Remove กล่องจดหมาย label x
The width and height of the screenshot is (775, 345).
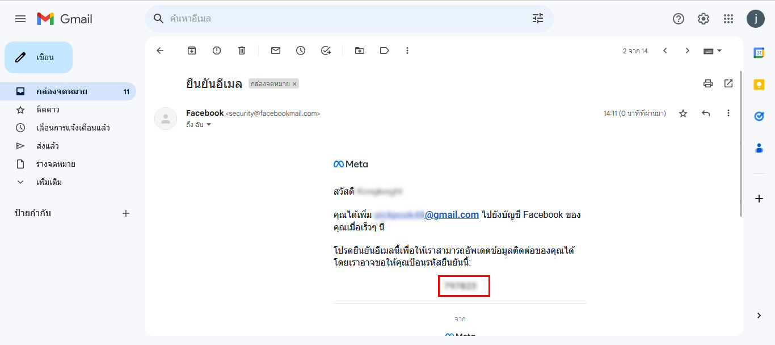[294, 84]
